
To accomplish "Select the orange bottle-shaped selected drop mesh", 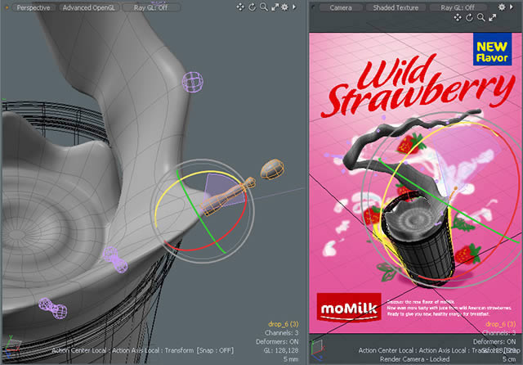I will point(228,196).
